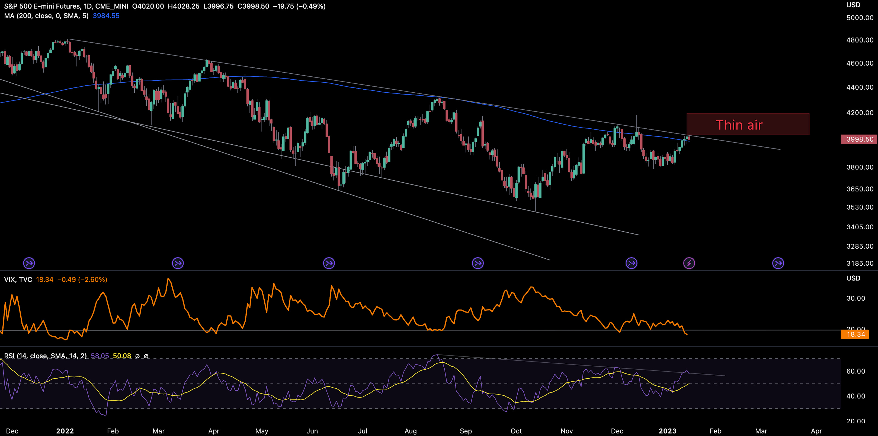Viewport: 878px width, 436px height.
Task: Click the 4200.00 price axis label
Action: 860,113
